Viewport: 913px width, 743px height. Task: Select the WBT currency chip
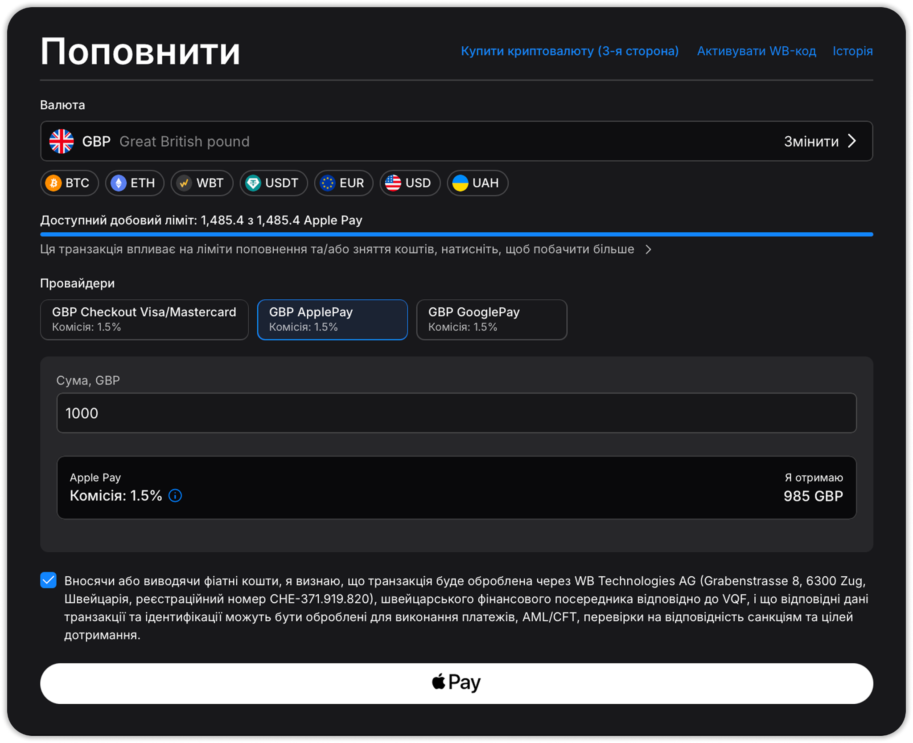click(202, 183)
